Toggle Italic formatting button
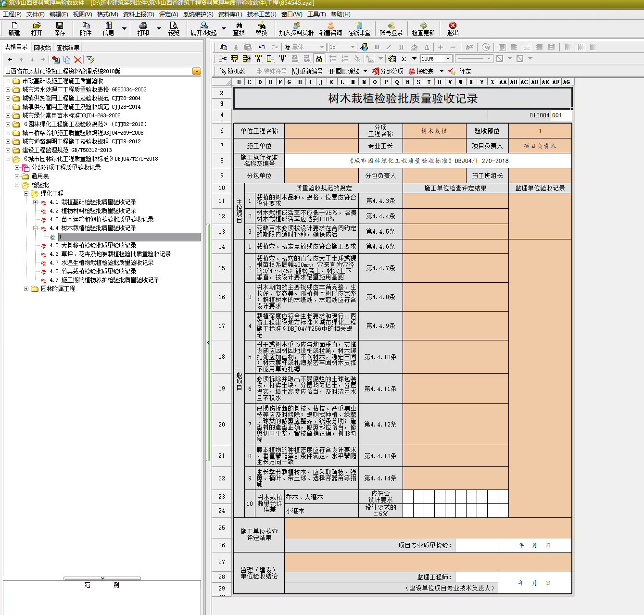This screenshot has width=644, height=615. pos(389,47)
